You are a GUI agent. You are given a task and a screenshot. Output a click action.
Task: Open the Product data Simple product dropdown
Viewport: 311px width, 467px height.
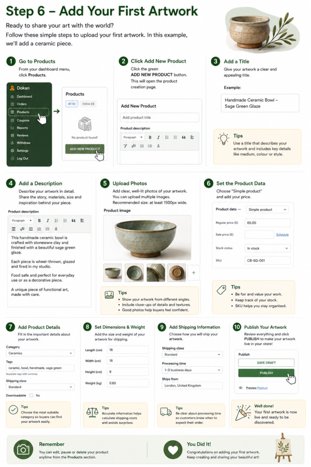click(267, 209)
